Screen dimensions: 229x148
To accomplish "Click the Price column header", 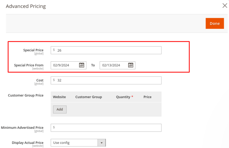I will 148,97.
